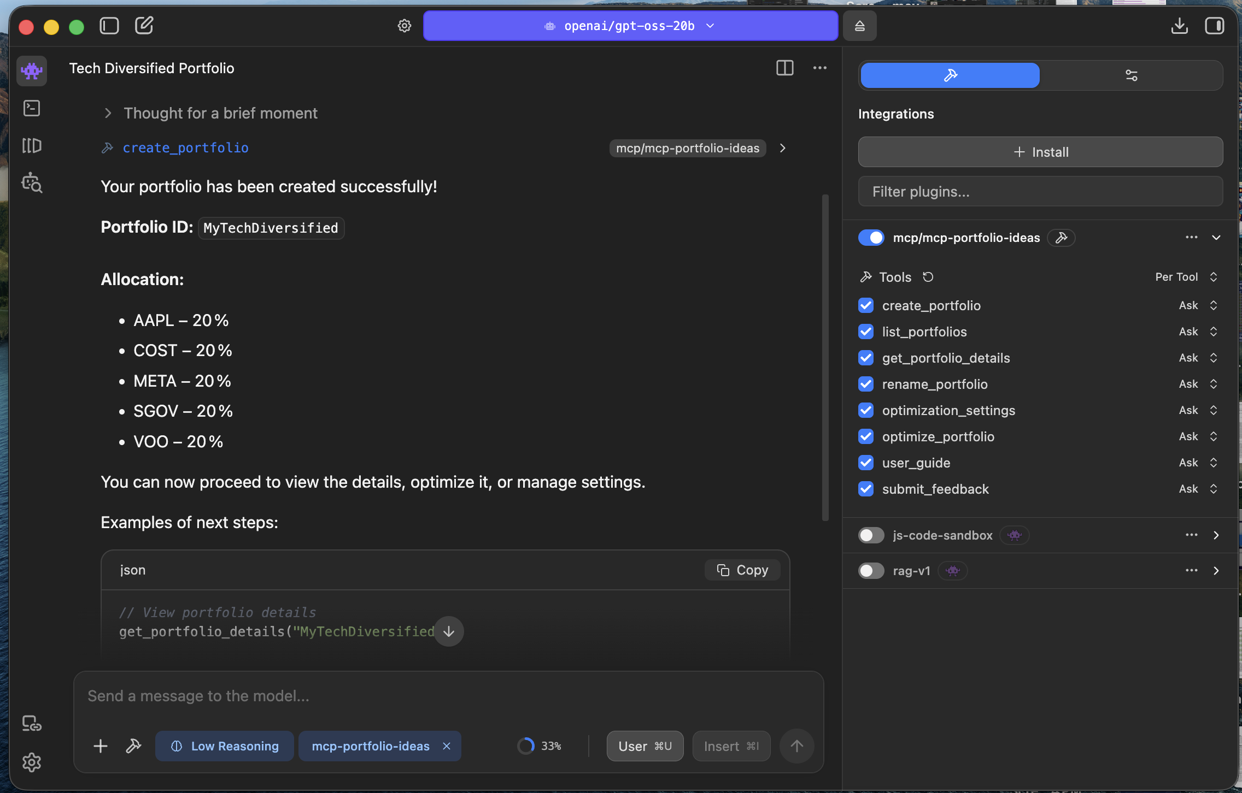The height and width of the screenshot is (793, 1242).
Task: Open the Chat view from sidebar robot icon
Action: point(32,70)
